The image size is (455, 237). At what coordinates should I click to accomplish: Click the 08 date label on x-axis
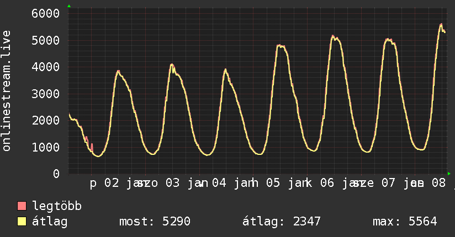click(x=438, y=183)
